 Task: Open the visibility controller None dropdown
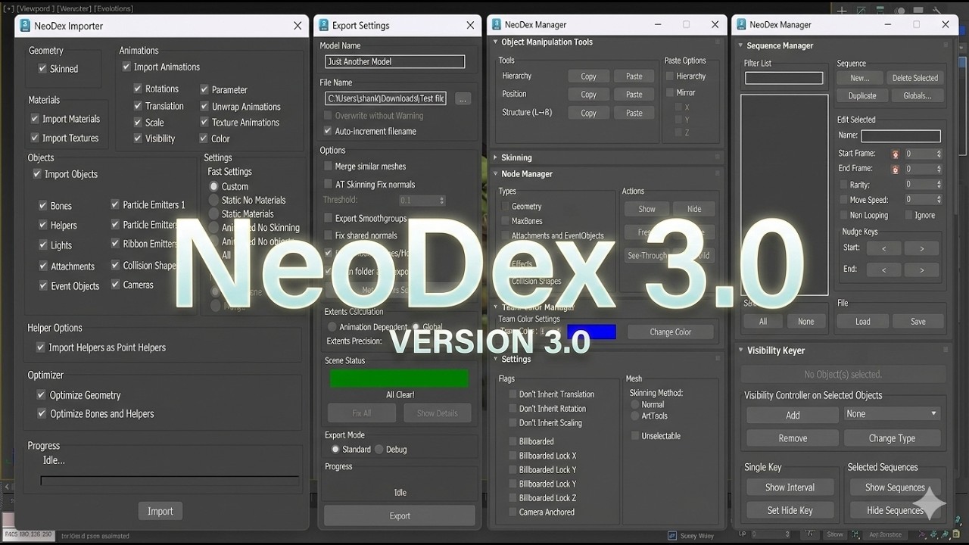pyautogui.click(x=892, y=414)
